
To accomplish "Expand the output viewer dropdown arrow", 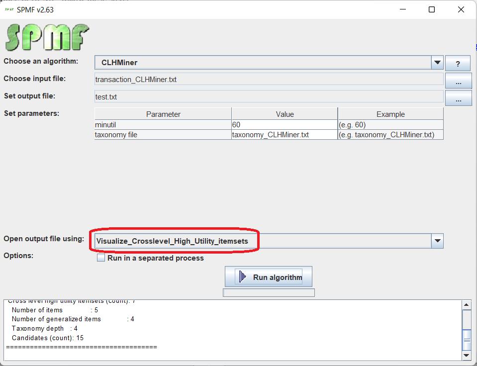I will [x=437, y=241].
